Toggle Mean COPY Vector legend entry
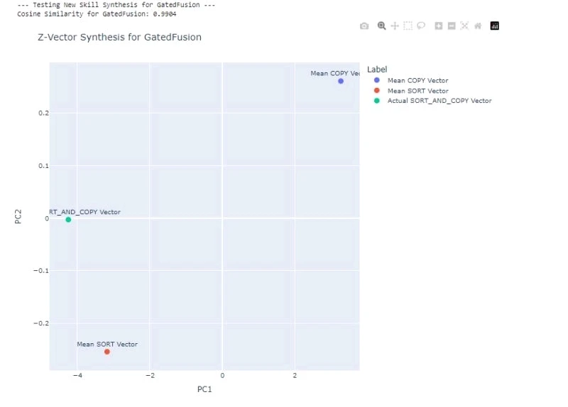 pyautogui.click(x=417, y=81)
